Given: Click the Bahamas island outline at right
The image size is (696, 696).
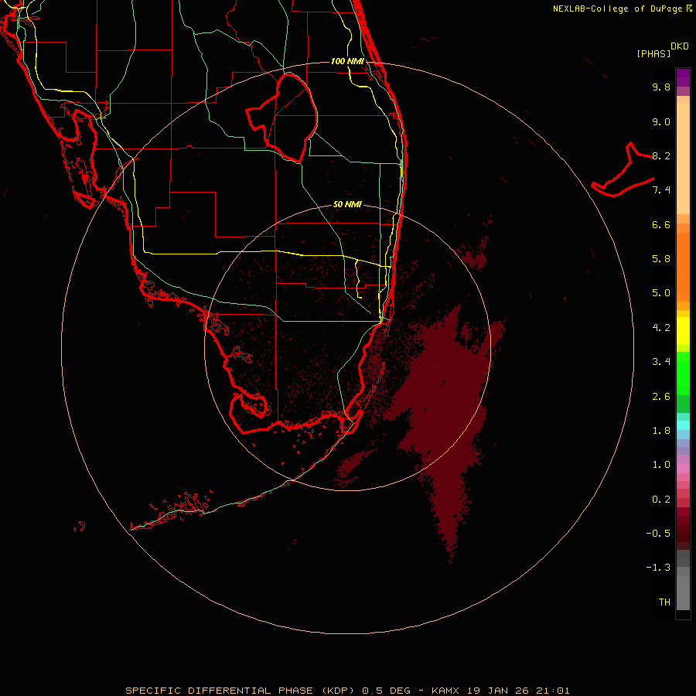Looking at the screenshot, I should (623, 169).
